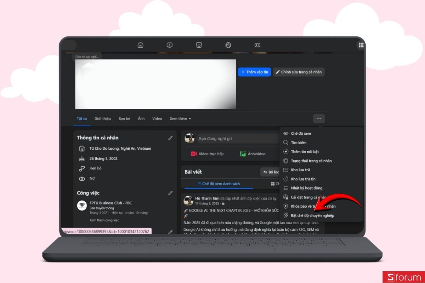Switch to the Giới thiệu tab

(x=103, y=119)
